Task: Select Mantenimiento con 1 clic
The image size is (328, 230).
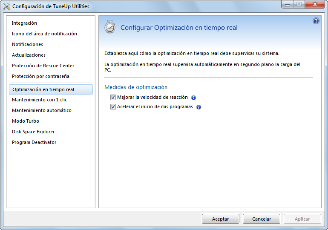Action: coord(40,100)
